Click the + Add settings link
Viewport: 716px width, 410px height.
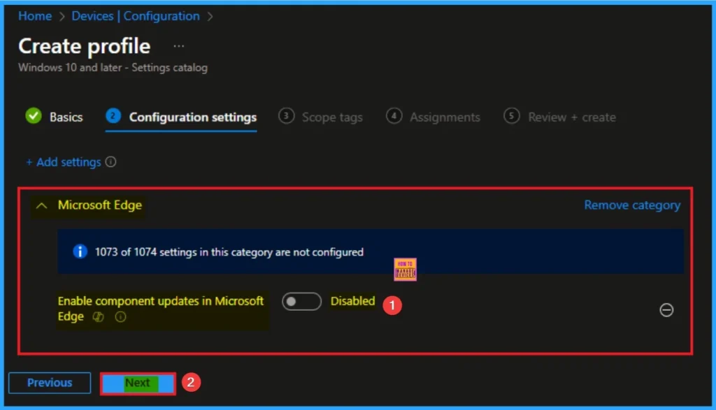64,162
